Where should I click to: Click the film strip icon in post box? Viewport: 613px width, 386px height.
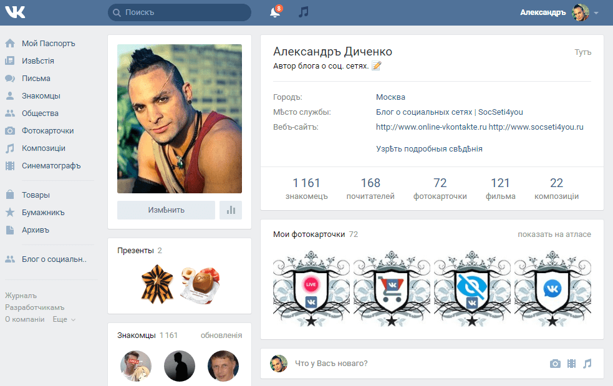tap(572, 364)
